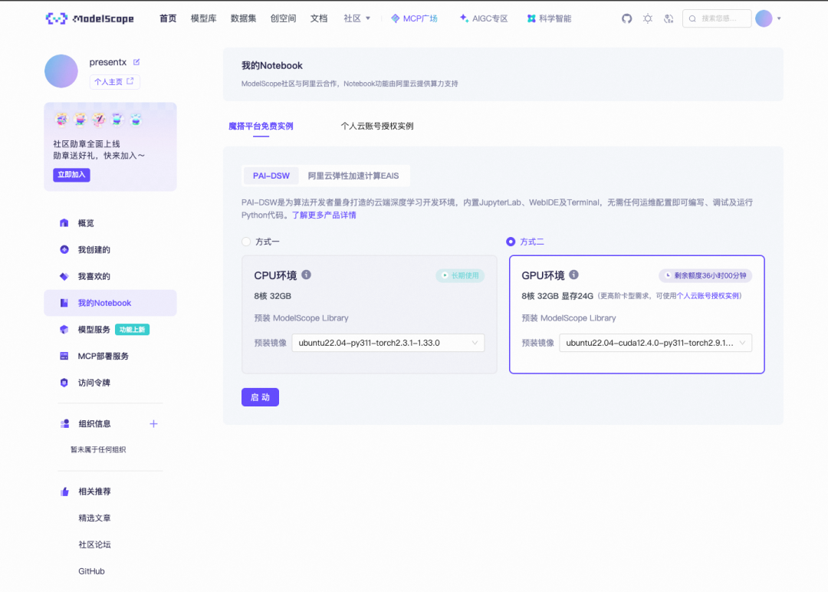Screen dimensions: 828x592
Task: Open the 精选文章 link
Action: 94,518
